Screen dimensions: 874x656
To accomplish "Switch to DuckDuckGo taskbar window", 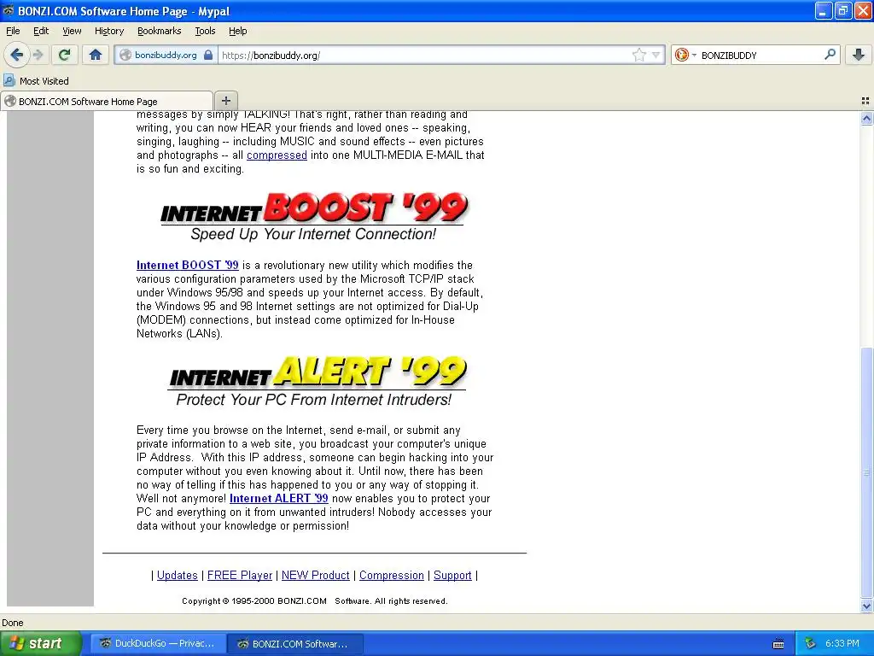I will click(x=158, y=643).
